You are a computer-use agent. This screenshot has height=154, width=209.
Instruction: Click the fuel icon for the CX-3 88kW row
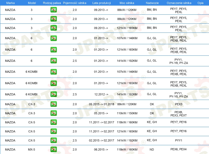coord(53,104)
